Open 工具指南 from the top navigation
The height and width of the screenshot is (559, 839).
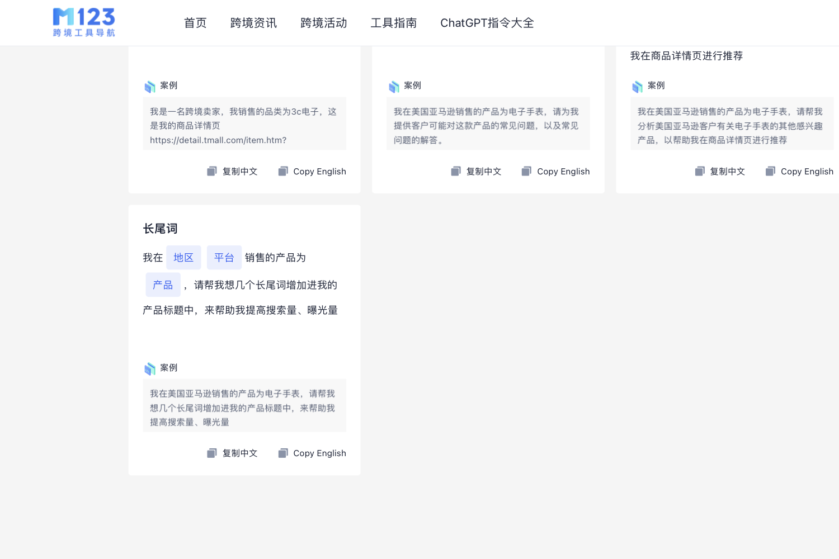pyautogui.click(x=394, y=23)
